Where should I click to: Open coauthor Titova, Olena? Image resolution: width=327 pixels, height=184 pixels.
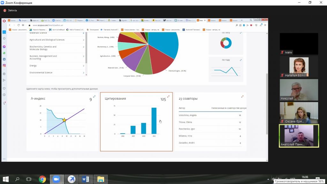pyautogui.click(x=185, y=122)
